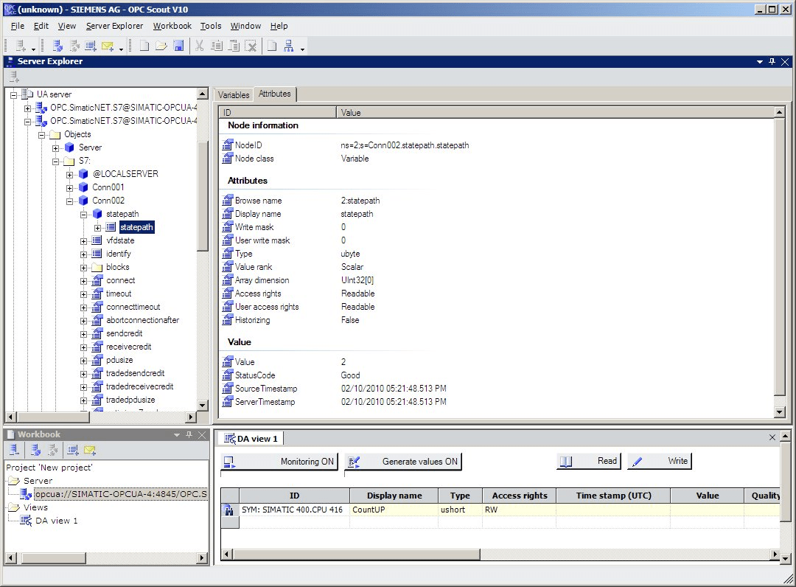Click the add server icon below Server Explorer title
Screen dimensions: 796x587
(14, 77)
